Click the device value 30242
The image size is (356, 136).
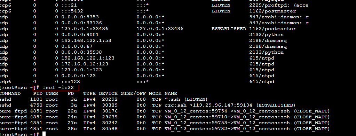point(110,123)
